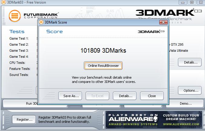205x131 pixels.
Task: Click the Futuremark orange logo icon
Action: click(15, 16)
